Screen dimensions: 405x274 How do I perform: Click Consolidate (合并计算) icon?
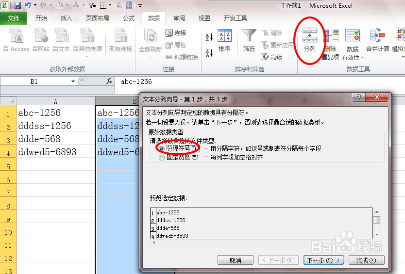click(x=377, y=35)
